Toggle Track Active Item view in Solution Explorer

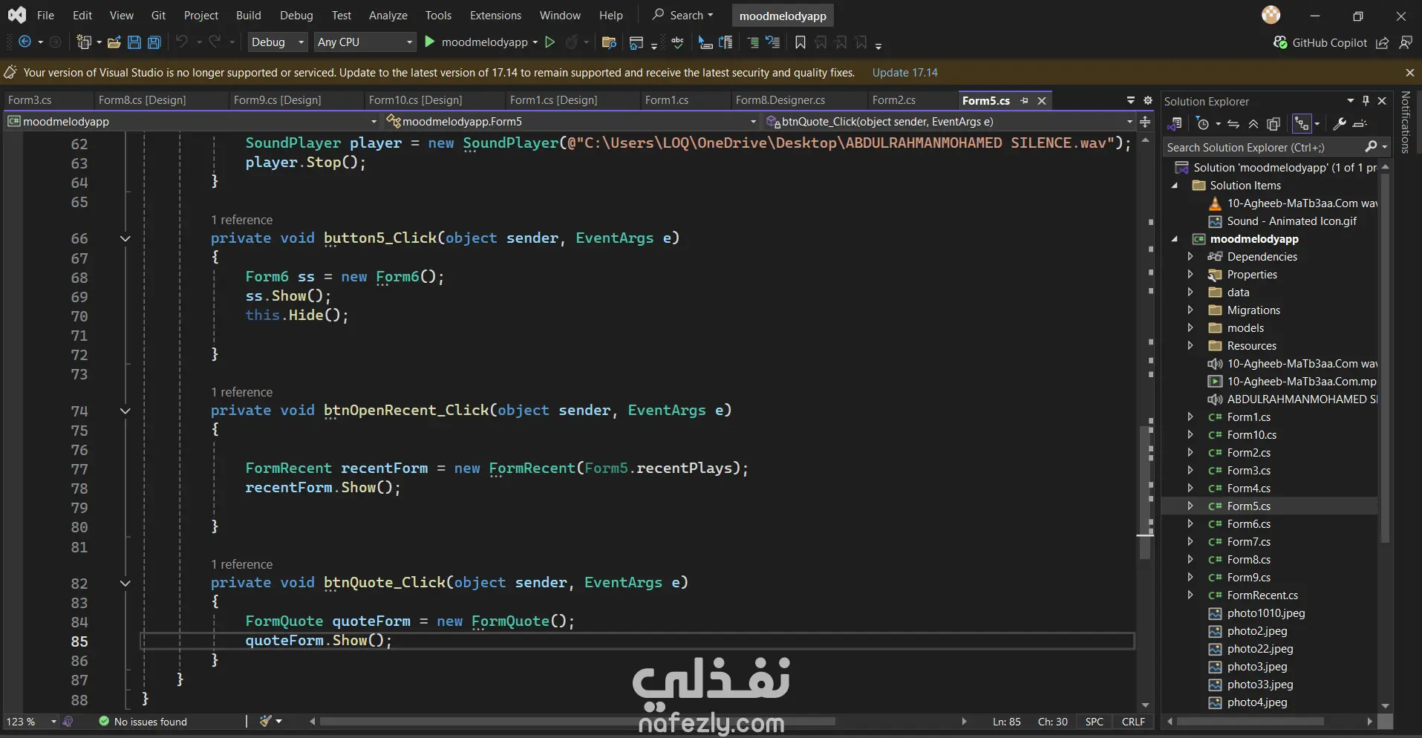point(1302,124)
